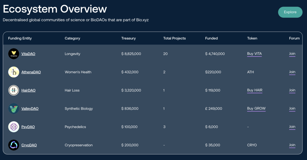Join the PsyDAO forum
This screenshot has width=307, height=160.
click(292, 127)
